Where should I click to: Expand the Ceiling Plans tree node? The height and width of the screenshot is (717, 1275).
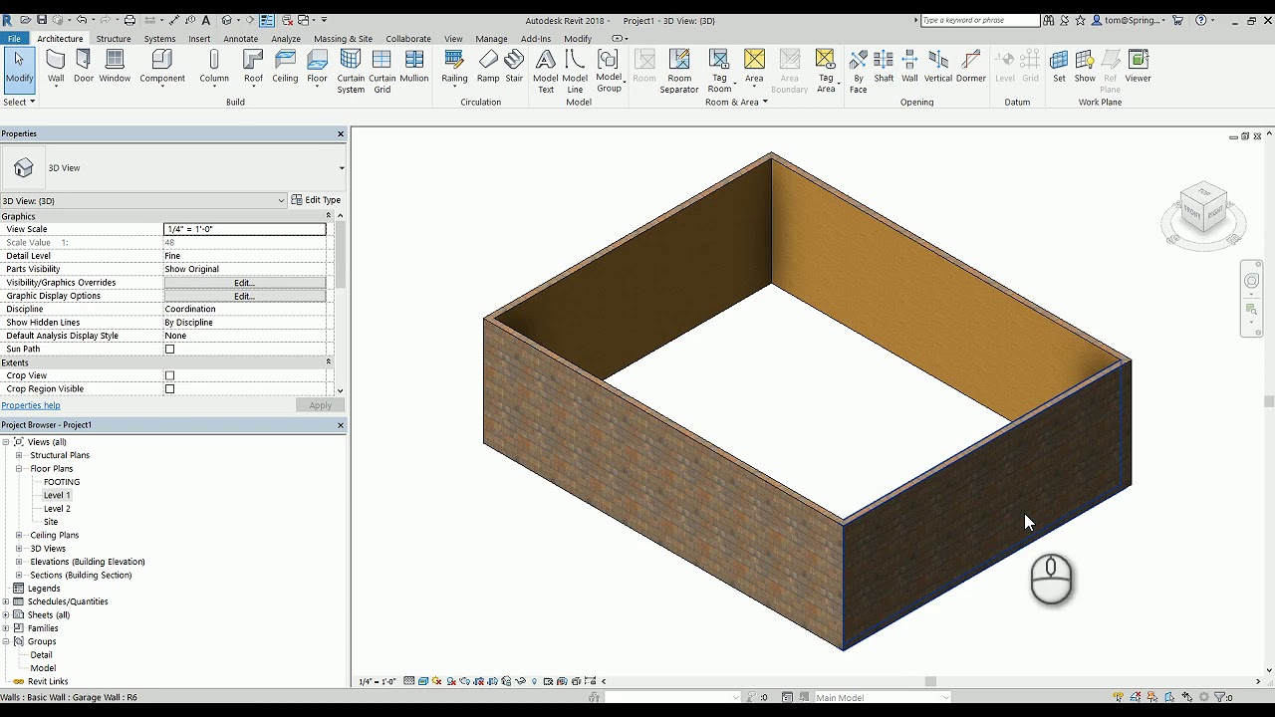[19, 536]
